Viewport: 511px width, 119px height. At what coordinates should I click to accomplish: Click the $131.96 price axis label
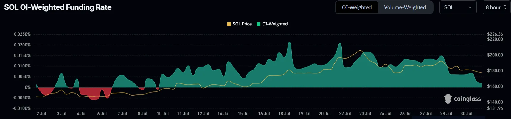tap(495, 108)
